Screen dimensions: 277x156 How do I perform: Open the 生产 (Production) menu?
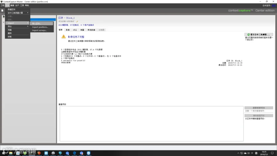click(x=17, y=6)
